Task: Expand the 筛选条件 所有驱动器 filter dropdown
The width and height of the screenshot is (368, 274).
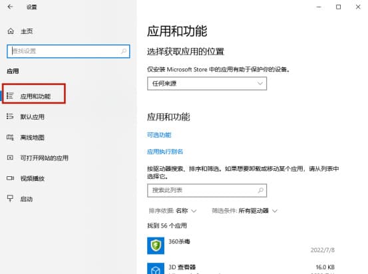Action: [244, 211]
